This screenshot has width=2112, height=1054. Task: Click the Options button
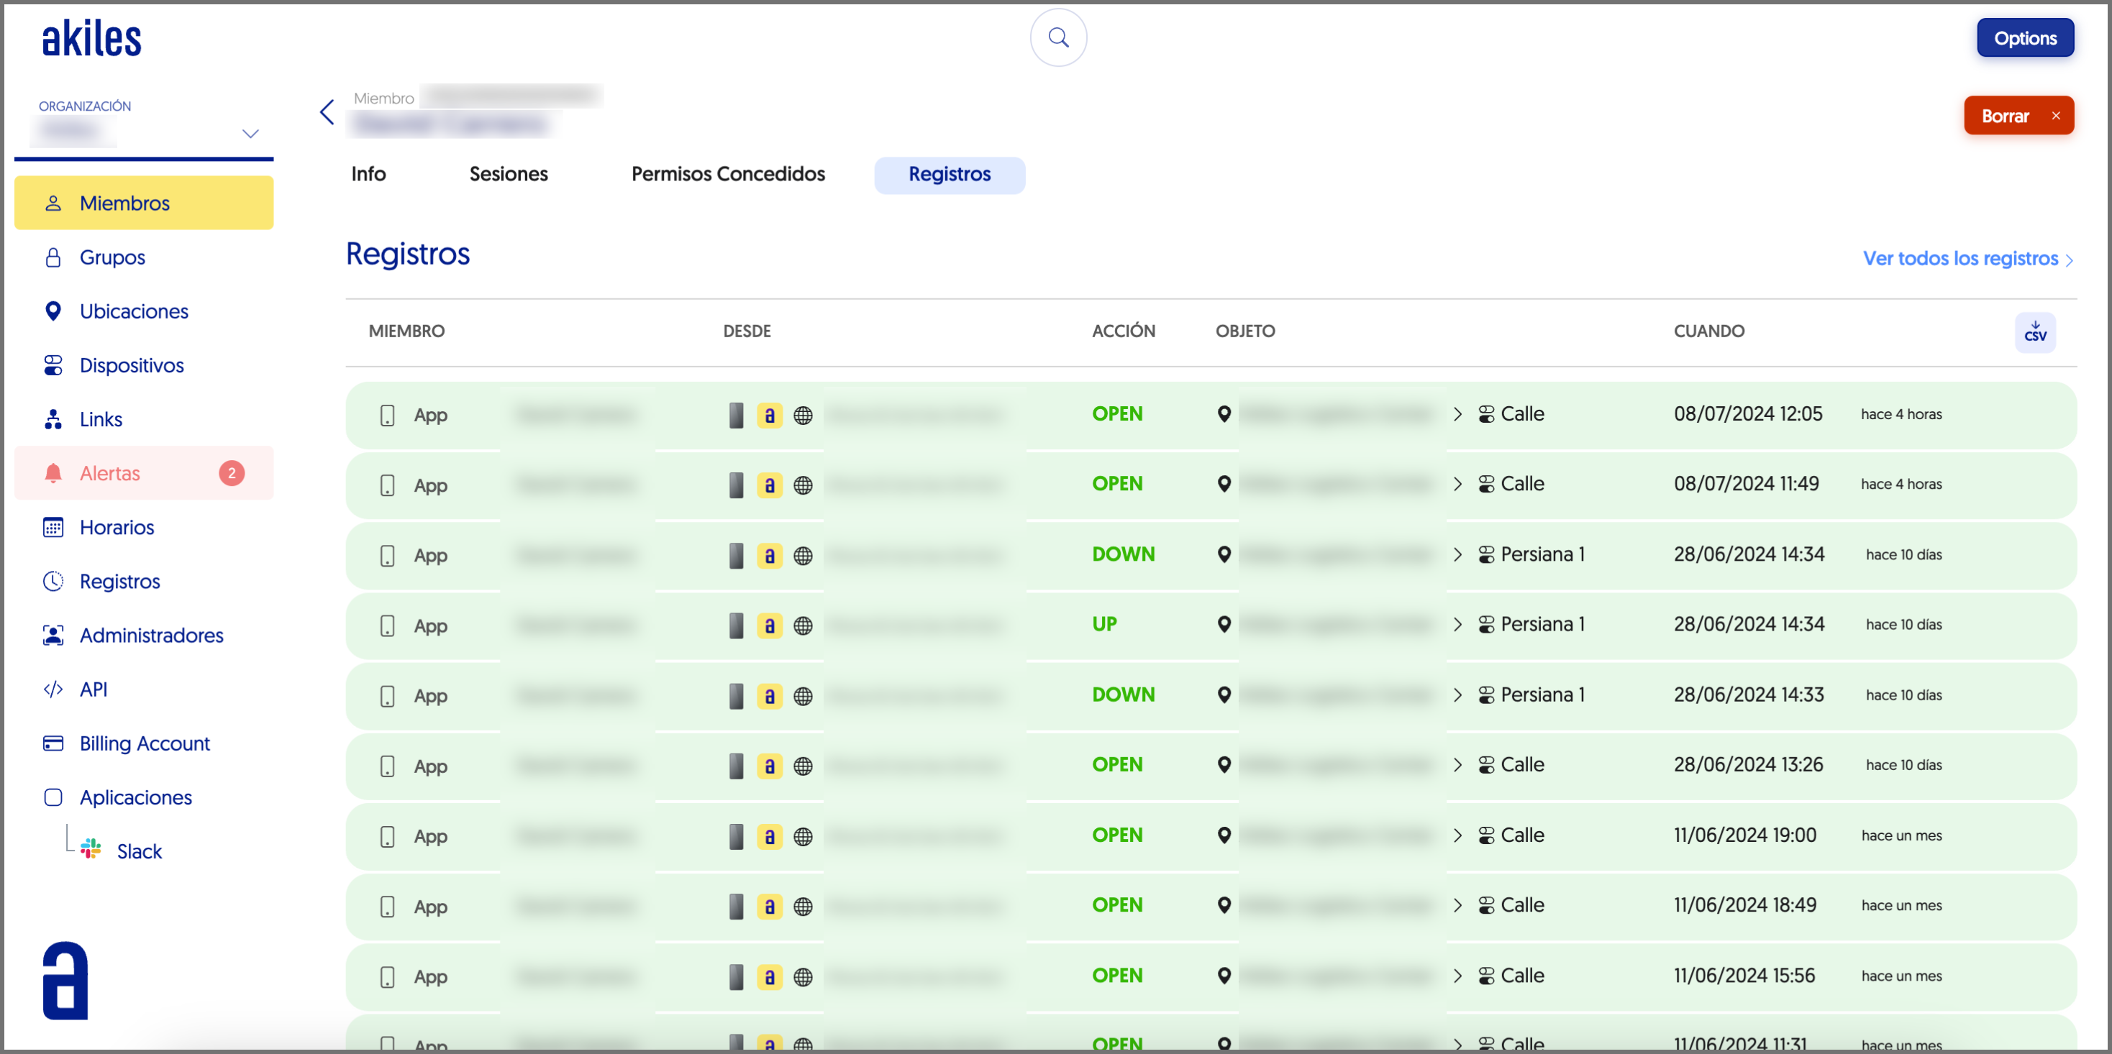point(2024,39)
